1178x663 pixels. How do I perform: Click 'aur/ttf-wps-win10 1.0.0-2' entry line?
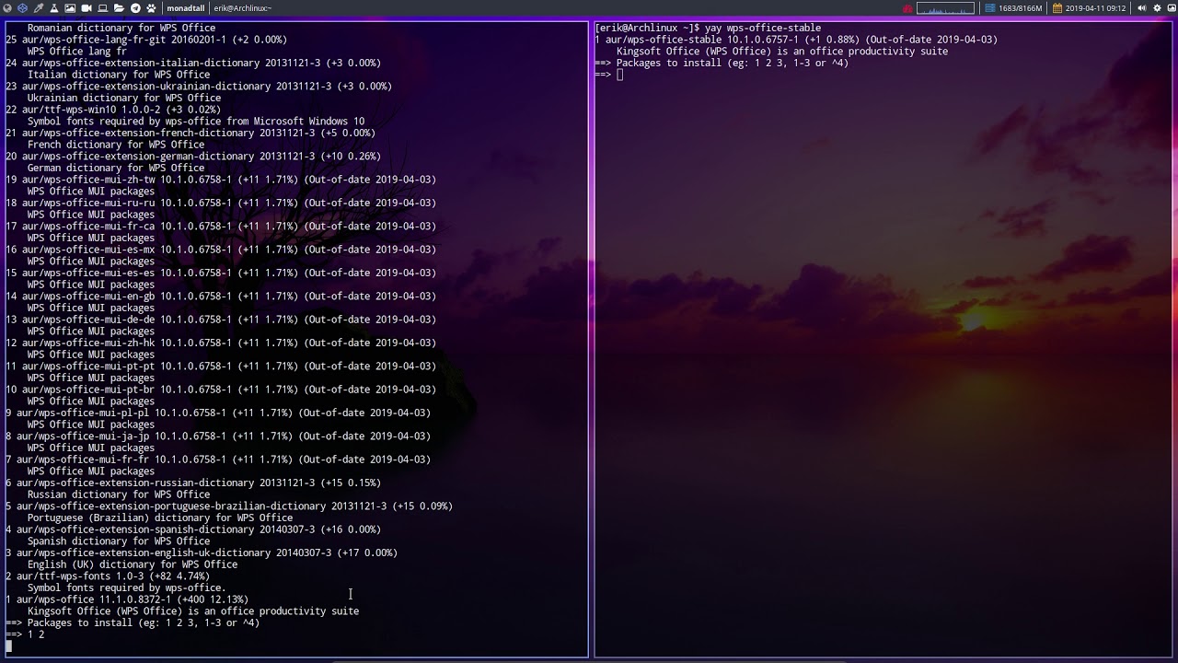click(x=113, y=110)
